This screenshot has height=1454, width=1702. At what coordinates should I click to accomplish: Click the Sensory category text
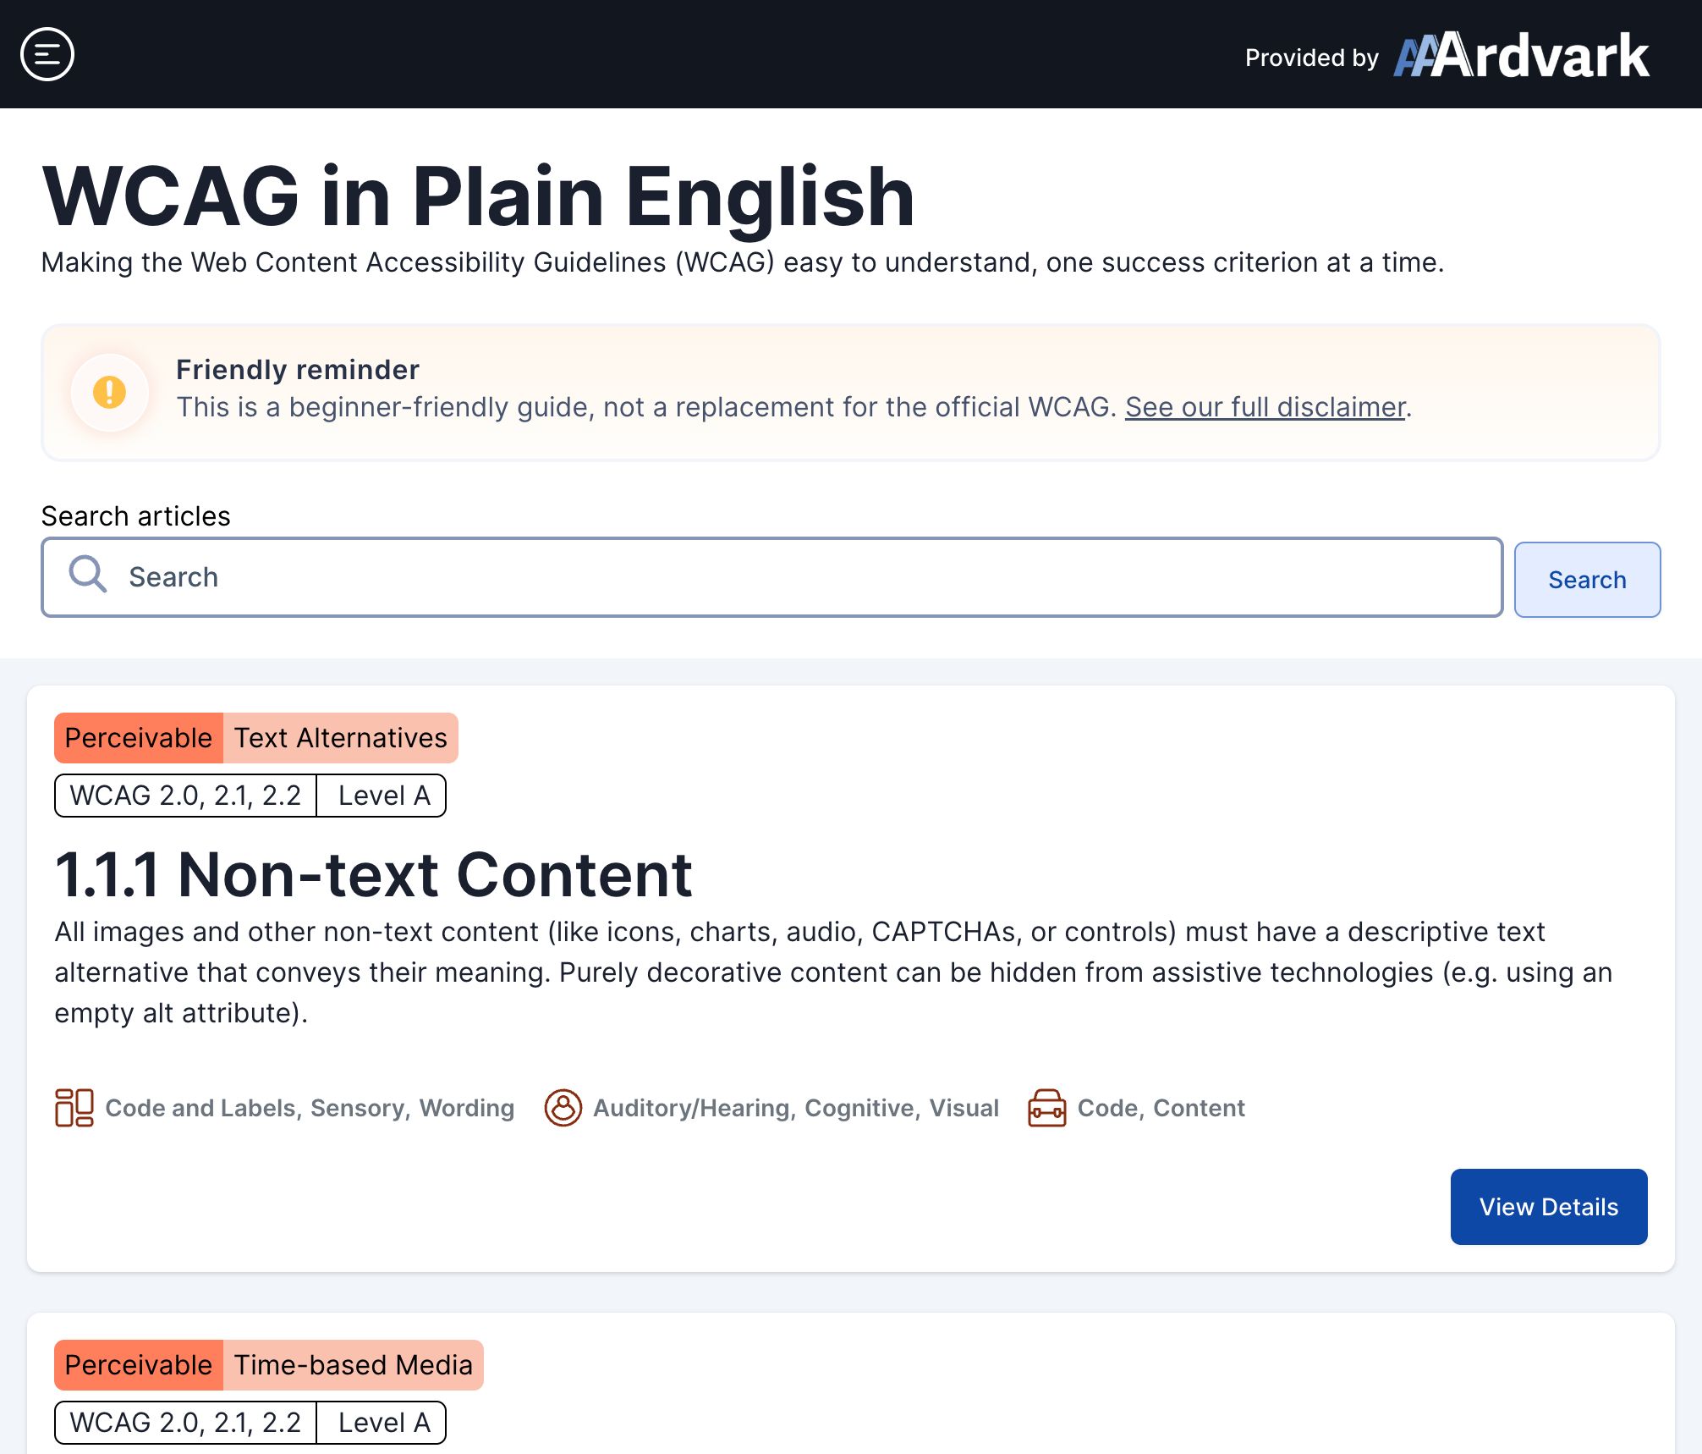click(358, 1108)
